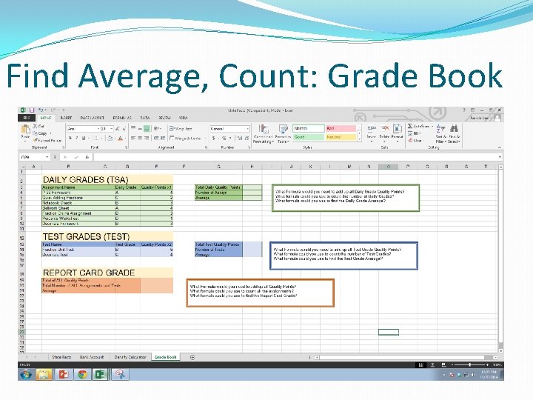Click the Fill Color paint bucket icon
The width and height of the screenshot is (533, 400).
coord(110,138)
